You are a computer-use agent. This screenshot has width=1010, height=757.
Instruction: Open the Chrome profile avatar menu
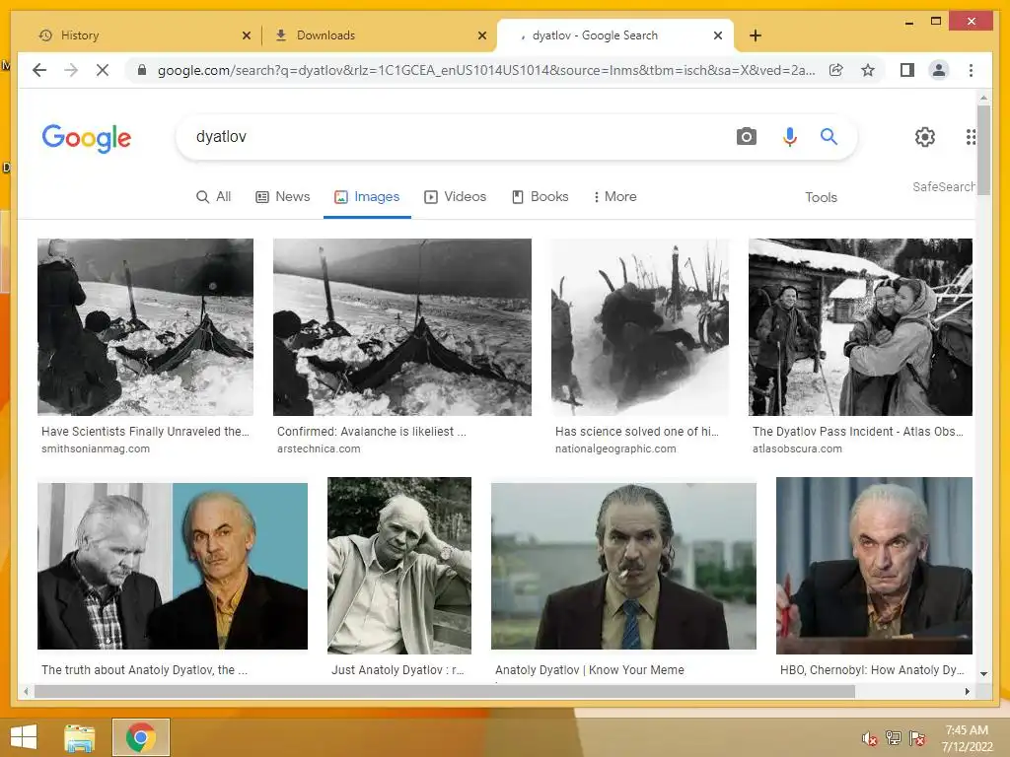click(x=939, y=70)
